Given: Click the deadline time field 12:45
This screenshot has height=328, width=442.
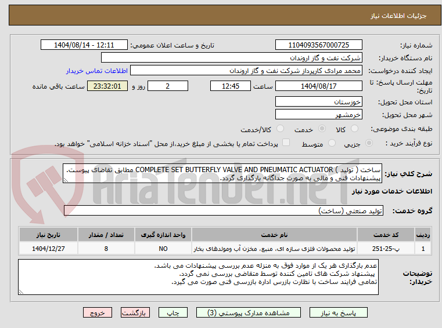Looking at the screenshot, I should click(231, 86).
